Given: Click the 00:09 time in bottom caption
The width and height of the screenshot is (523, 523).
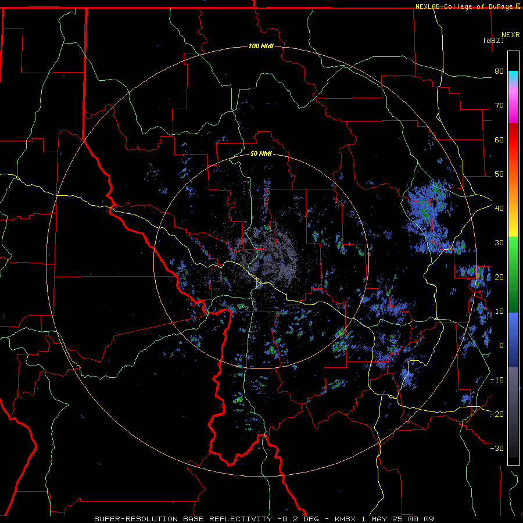Looking at the screenshot, I should point(421,519).
